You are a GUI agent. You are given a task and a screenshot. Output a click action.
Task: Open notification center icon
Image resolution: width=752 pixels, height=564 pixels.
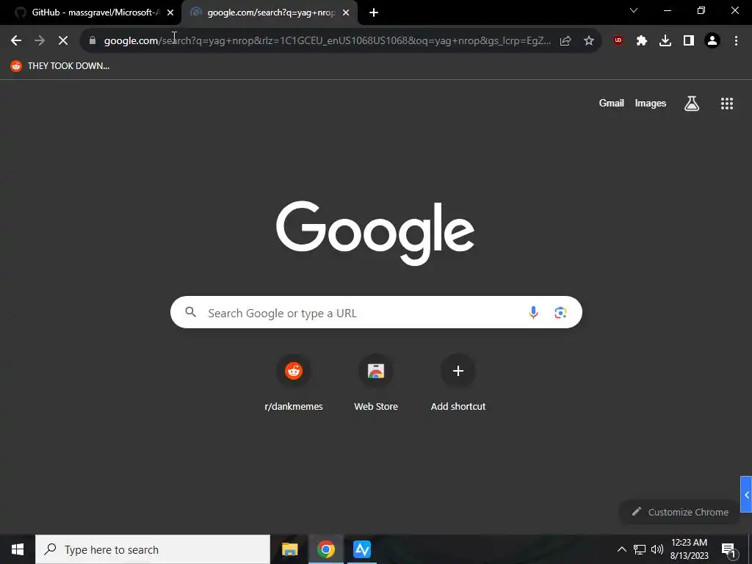(728, 550)
